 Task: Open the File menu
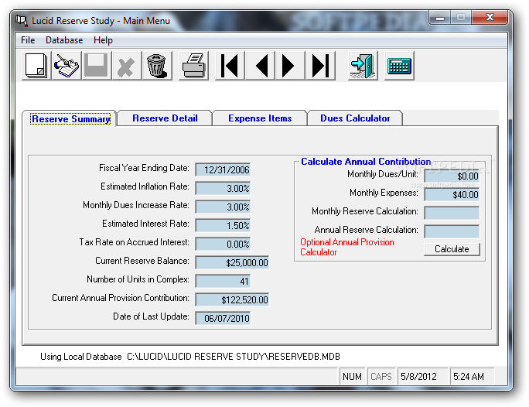pyautogui.click(x=28, y=40)
